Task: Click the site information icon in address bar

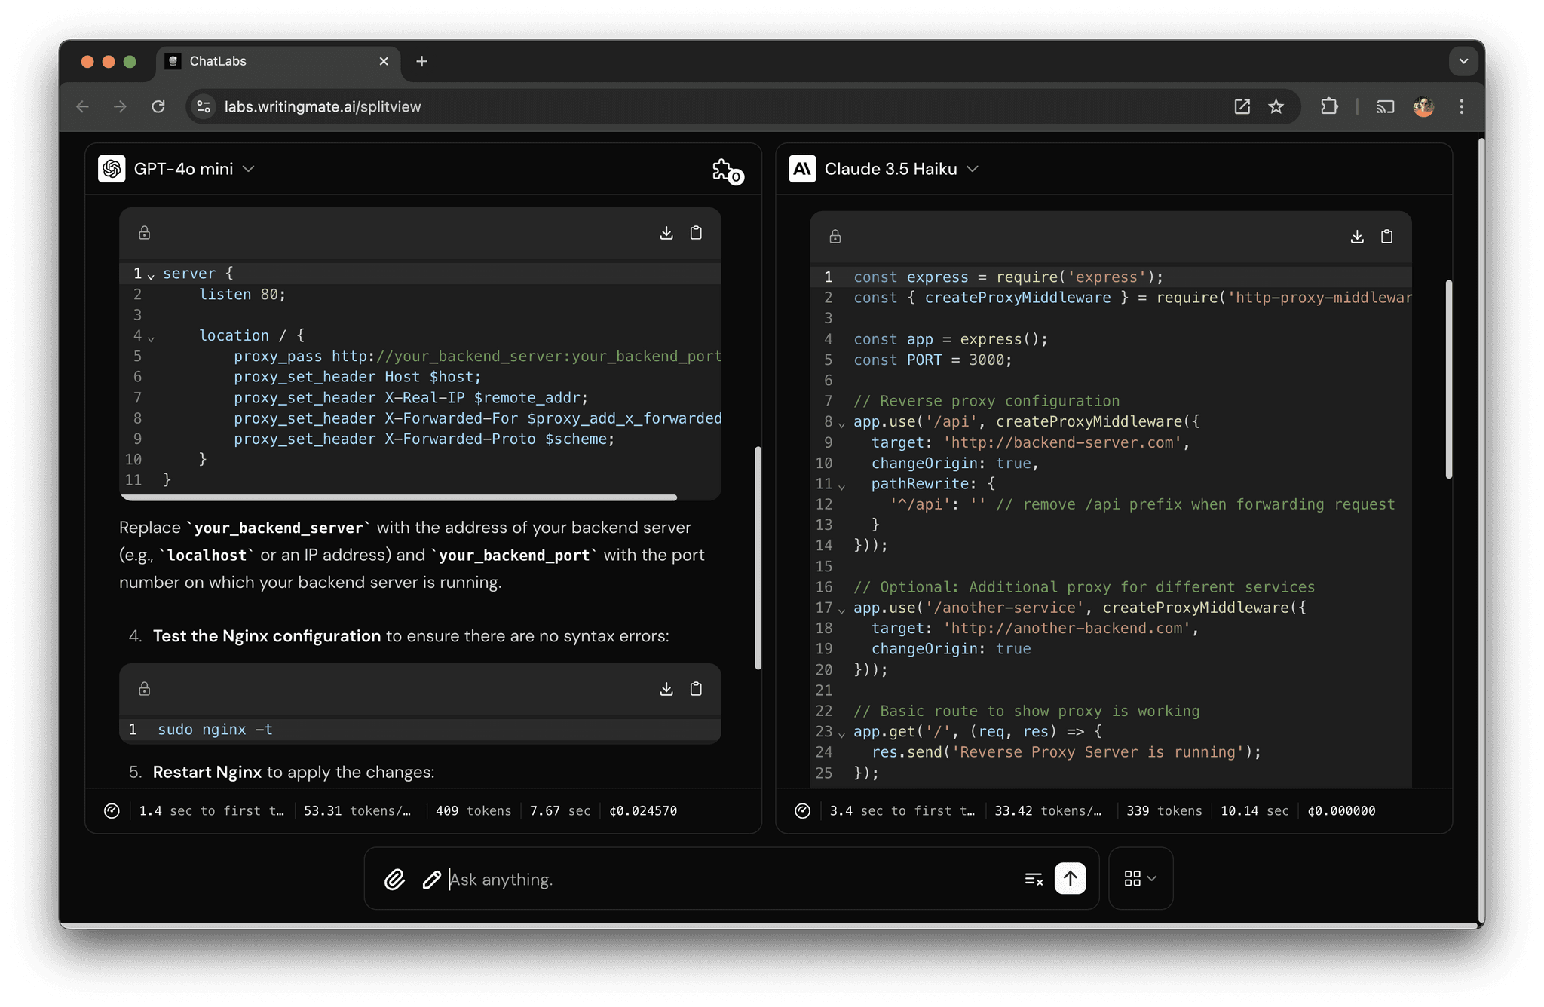Action: tap(204, 106)
